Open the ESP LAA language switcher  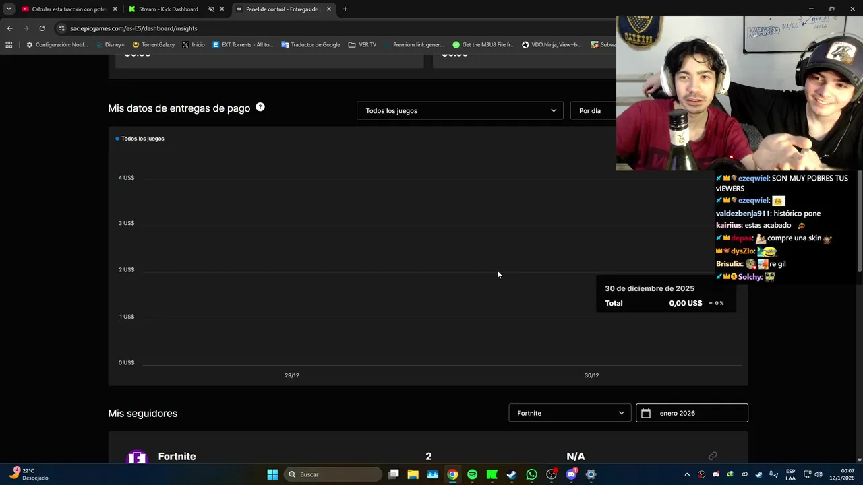tap(790, 474)
